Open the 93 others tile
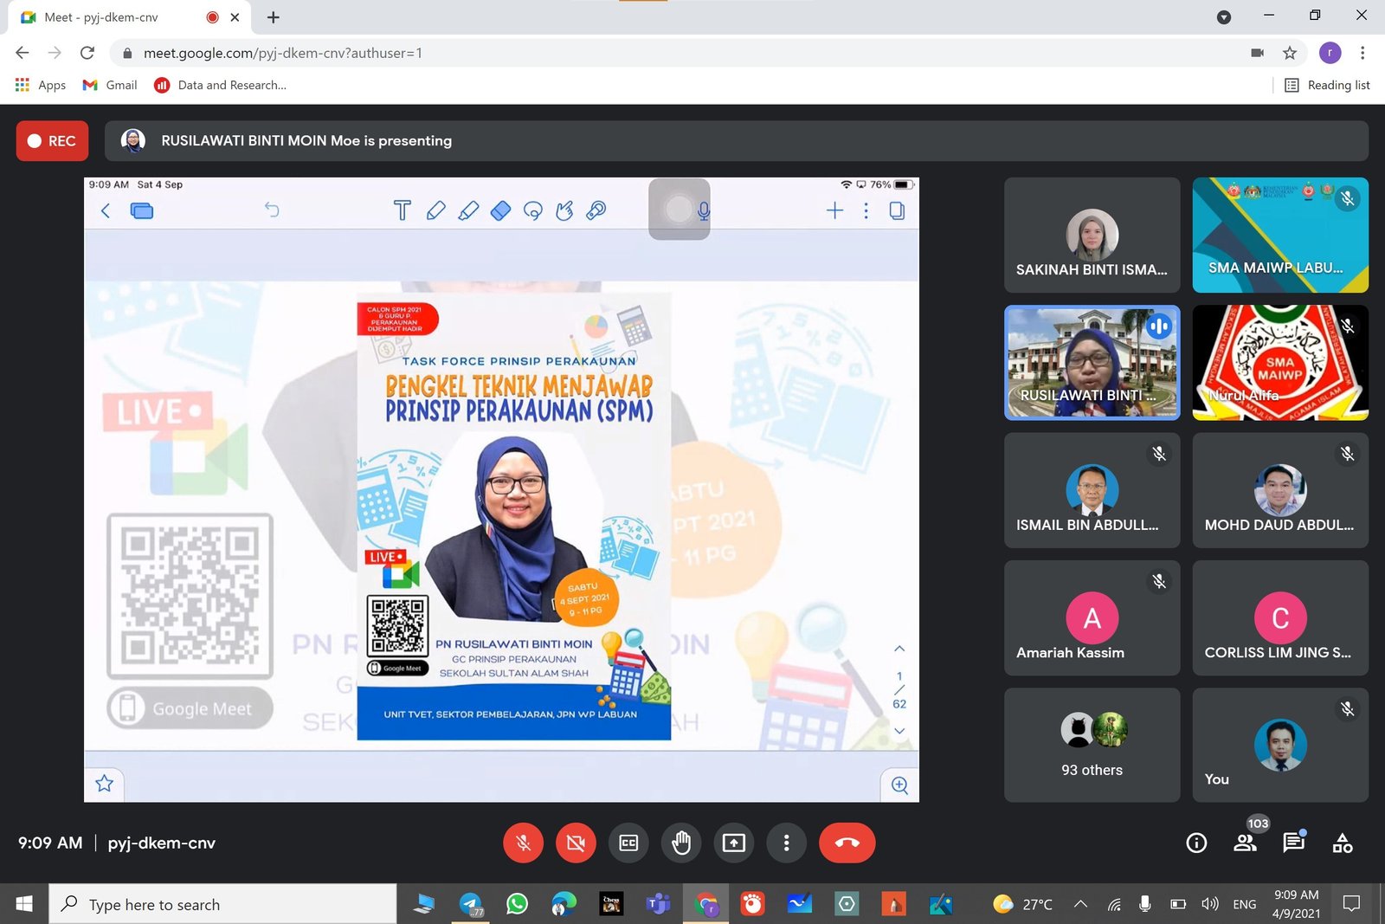Viewport: 1385px width, 924px height. coord(1092,746)
